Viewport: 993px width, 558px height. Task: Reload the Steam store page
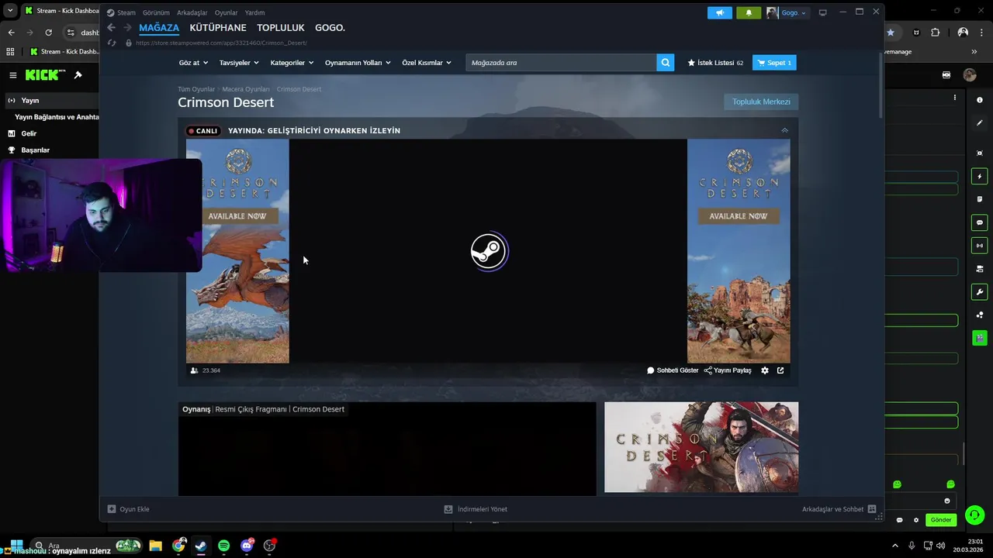[x=112, y=43]
